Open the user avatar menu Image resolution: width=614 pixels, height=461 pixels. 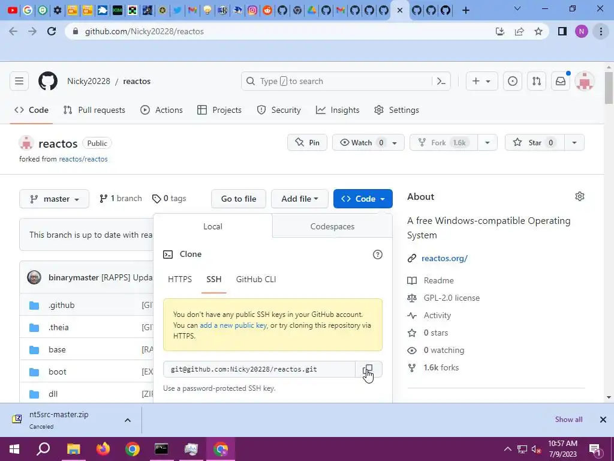tap(584, 81)
